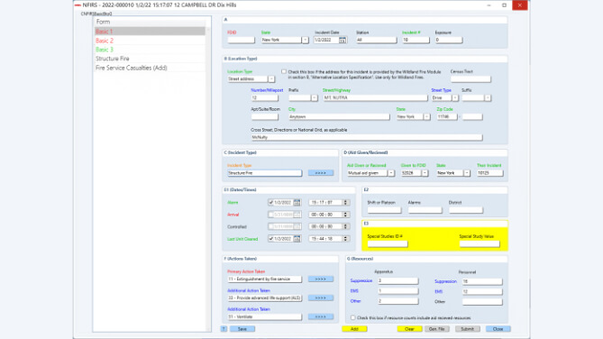The width and height of the screenshot is (603, 339).
Task: Toggle the Arrival date checkbox
Action: pos(270,215)
